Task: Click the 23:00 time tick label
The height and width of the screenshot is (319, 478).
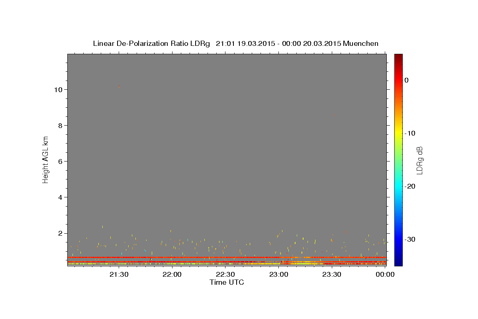Action: point(278,274)
